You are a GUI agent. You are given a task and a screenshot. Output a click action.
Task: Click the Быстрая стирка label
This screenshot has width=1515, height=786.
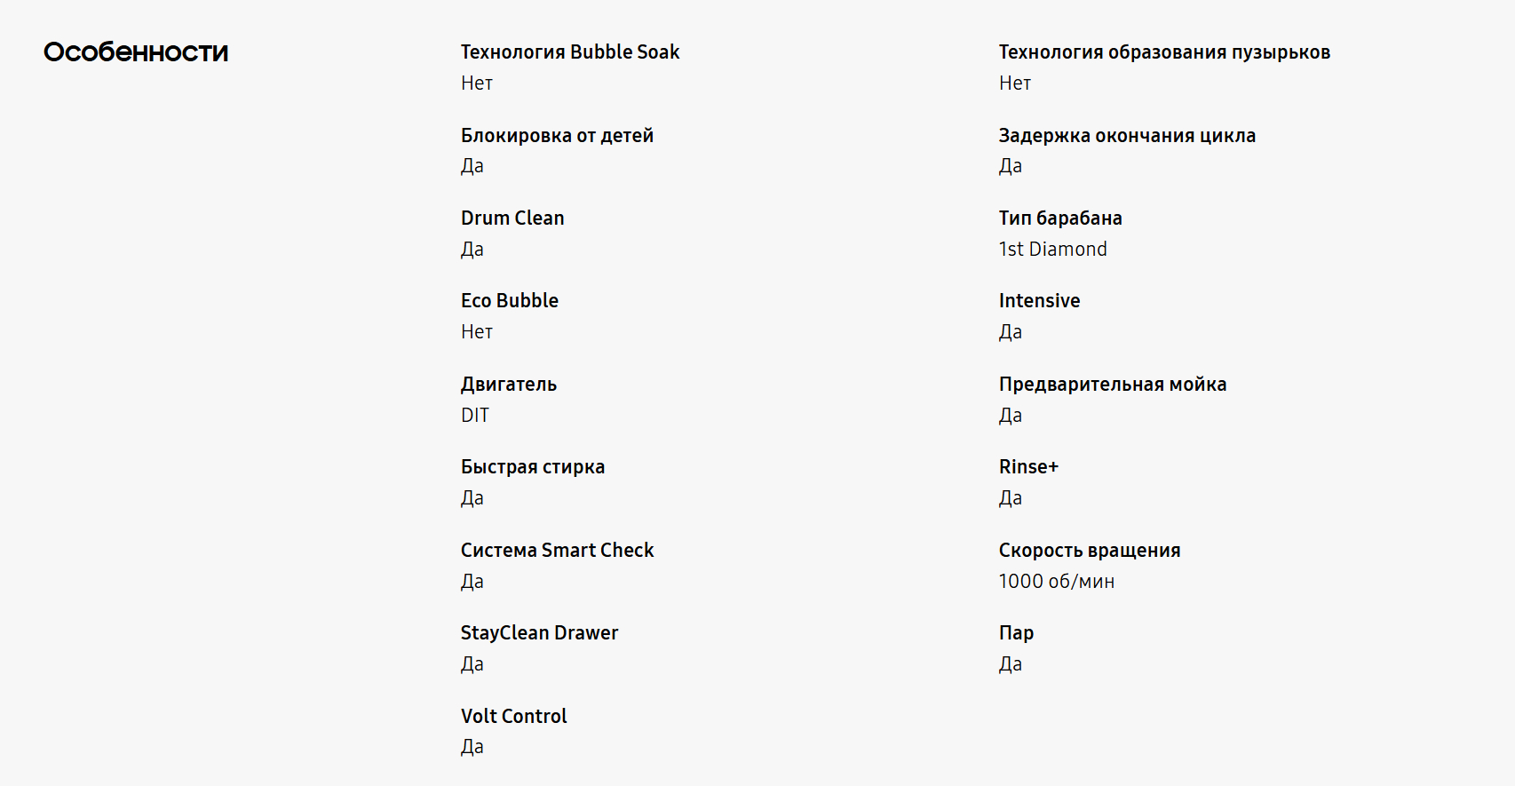coord(533,467)
